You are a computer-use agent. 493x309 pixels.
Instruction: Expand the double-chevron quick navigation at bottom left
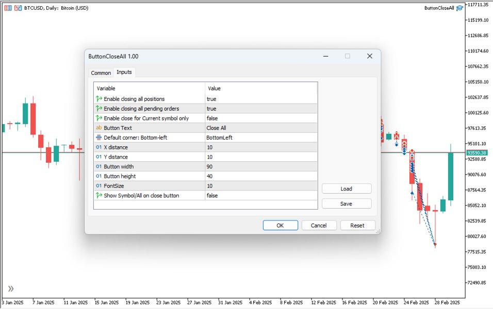point(10,288)
